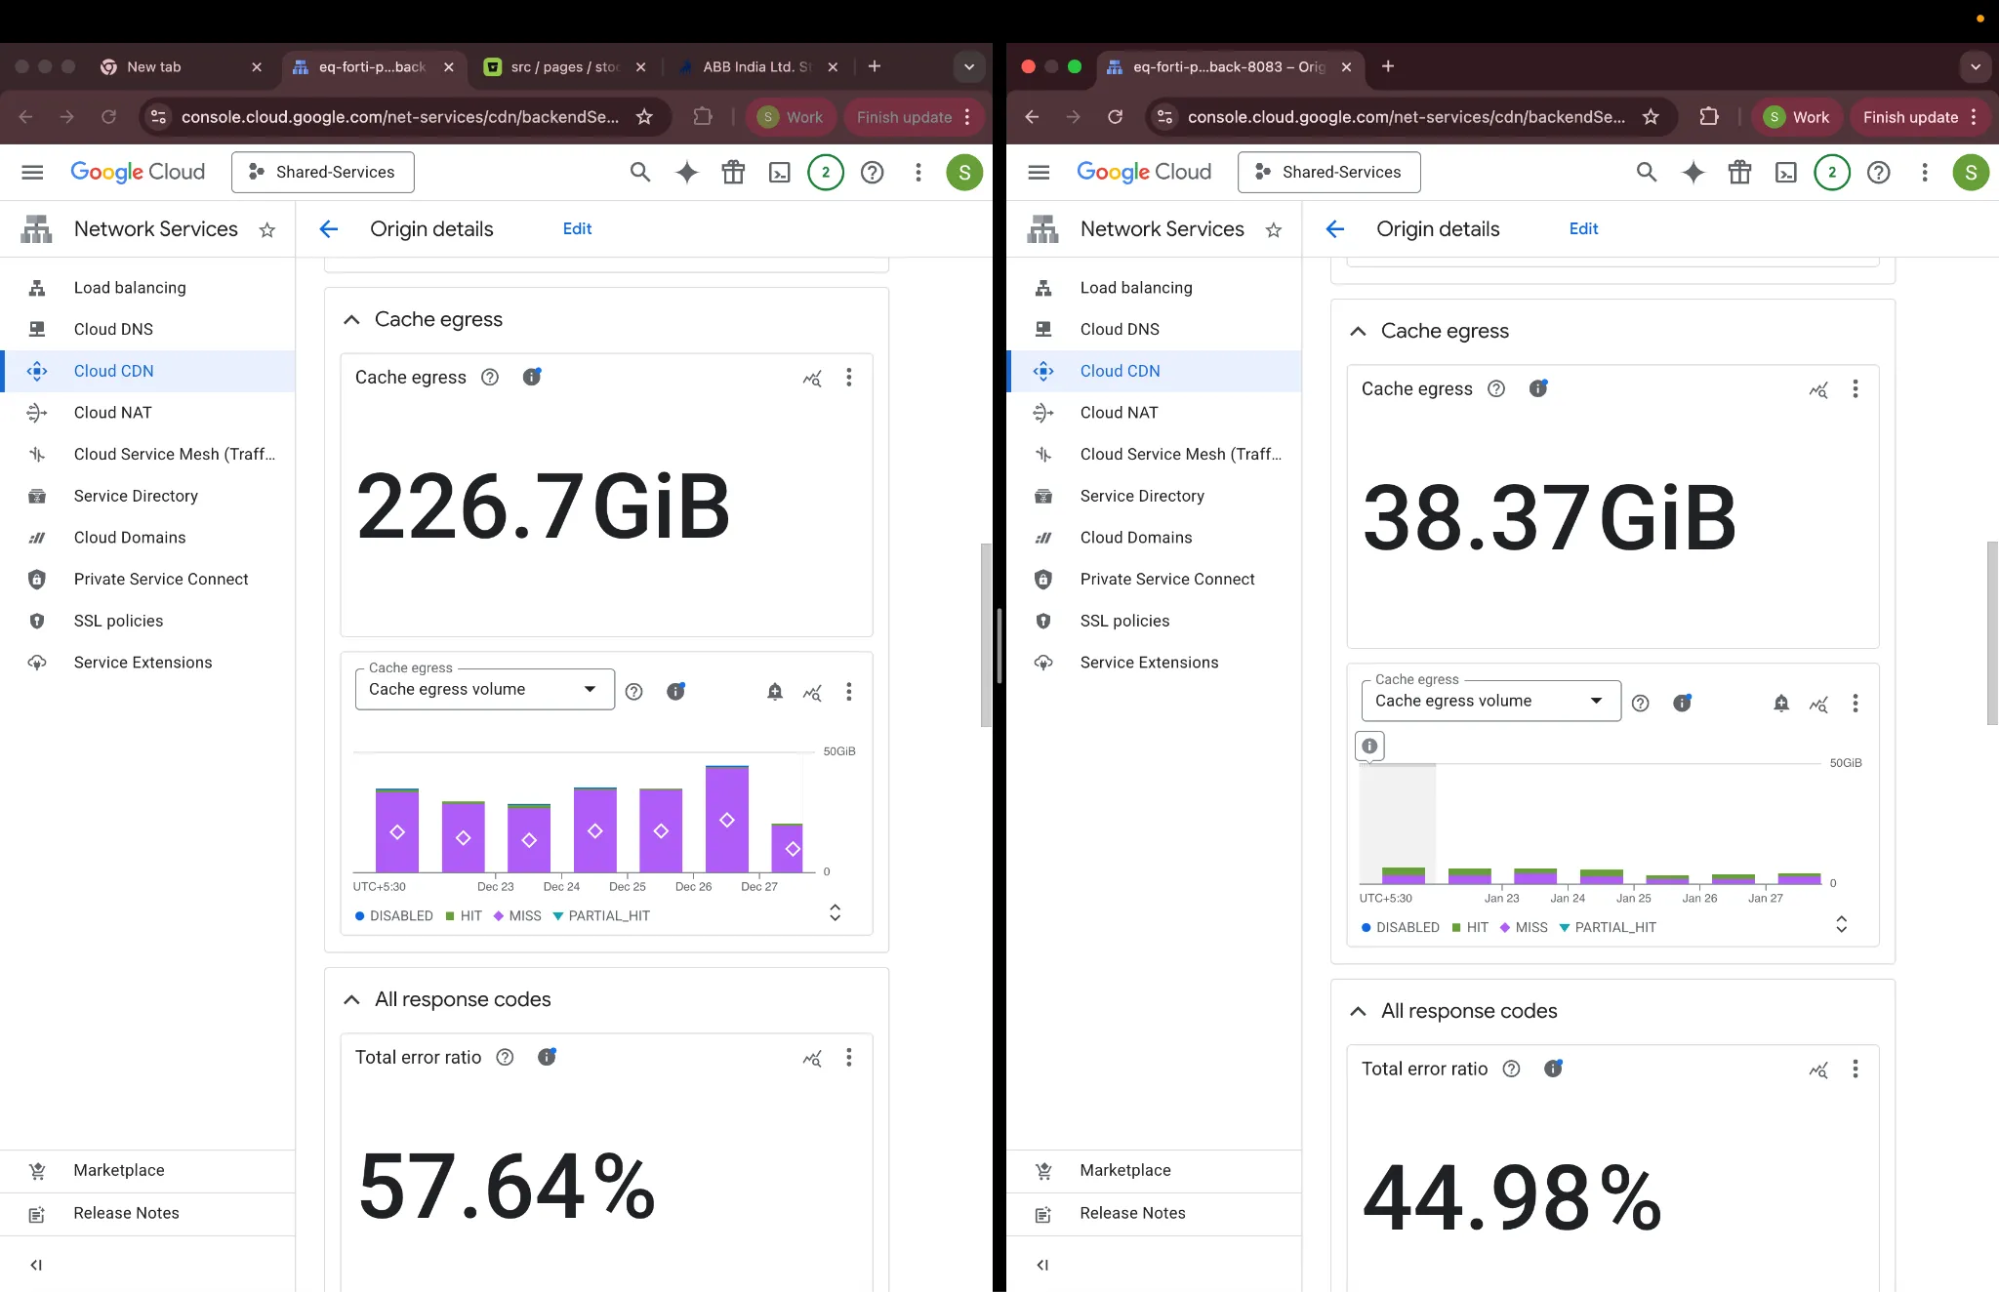The image size is (1999, 1292).
Task: Pin Network Services star in left window
Action: (267, 230)
